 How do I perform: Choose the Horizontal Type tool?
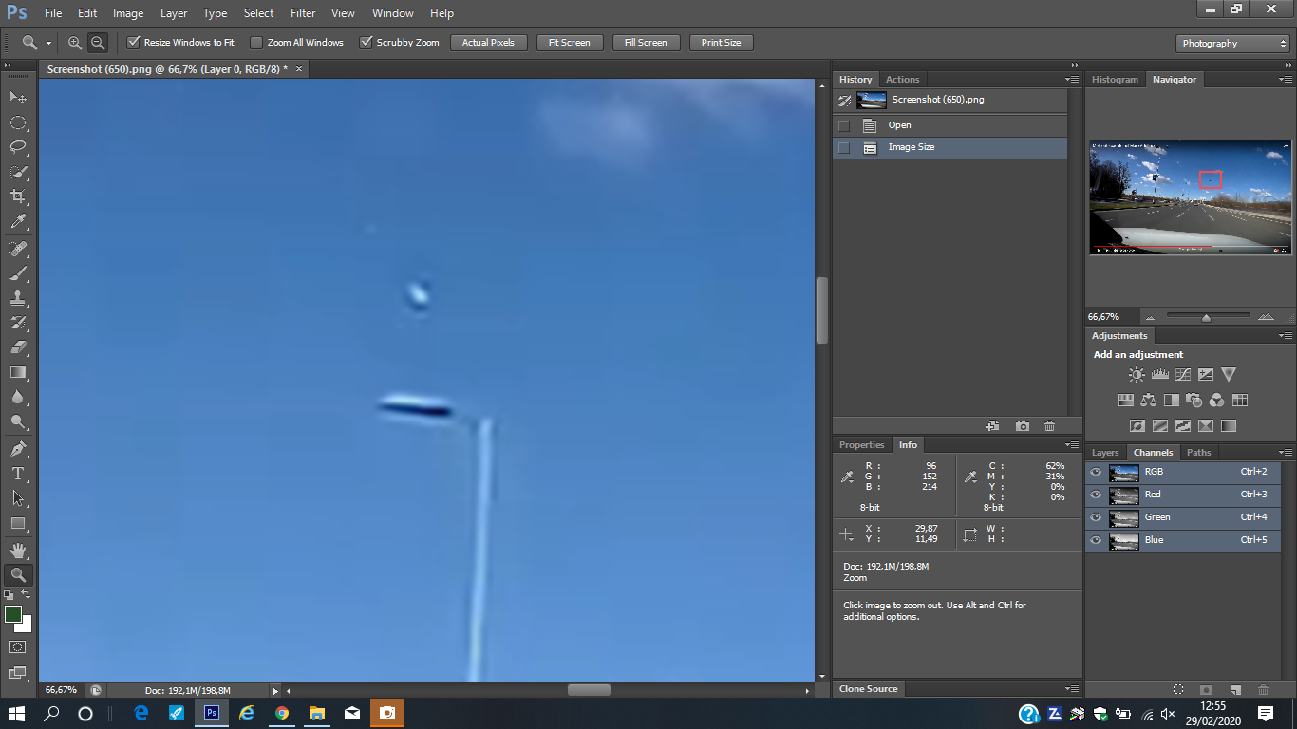[18, 473]
